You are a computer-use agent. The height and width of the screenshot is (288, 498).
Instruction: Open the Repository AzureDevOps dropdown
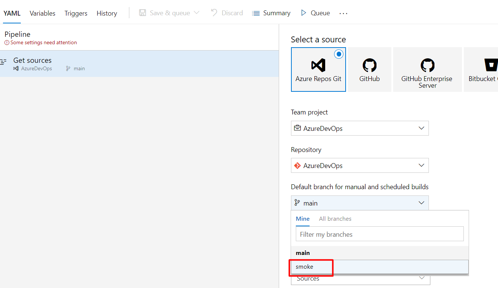360,165
